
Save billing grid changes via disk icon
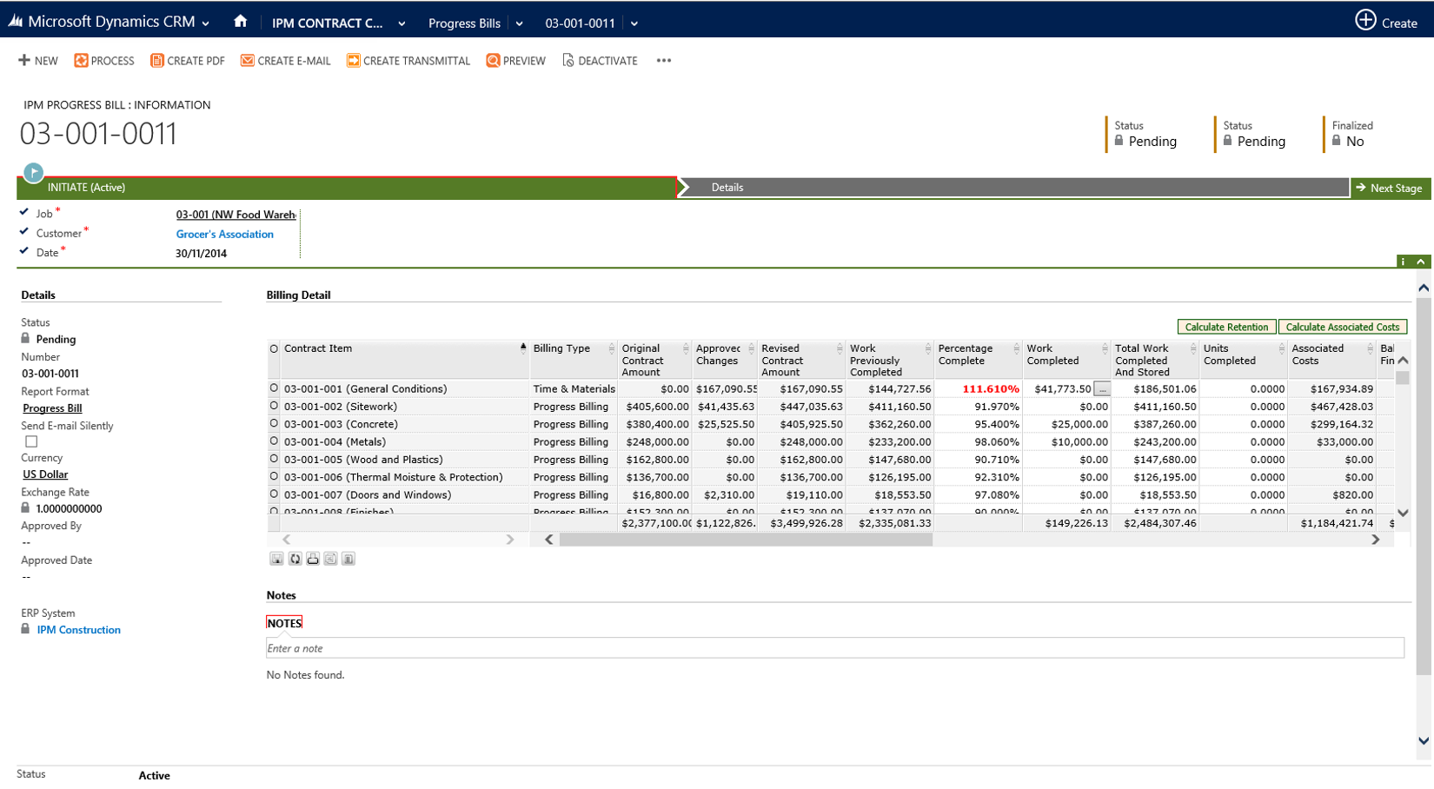tap(276, 558)
